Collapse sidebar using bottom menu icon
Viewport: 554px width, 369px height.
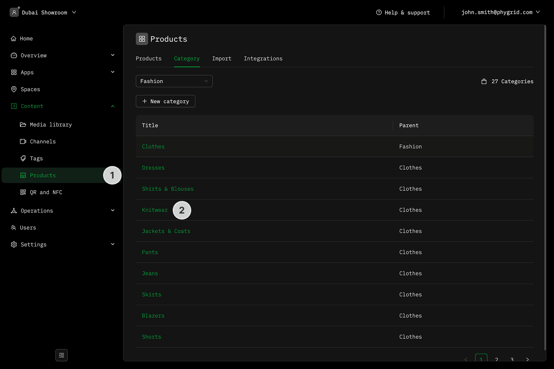pyautogui.click(x=62, y=355)
